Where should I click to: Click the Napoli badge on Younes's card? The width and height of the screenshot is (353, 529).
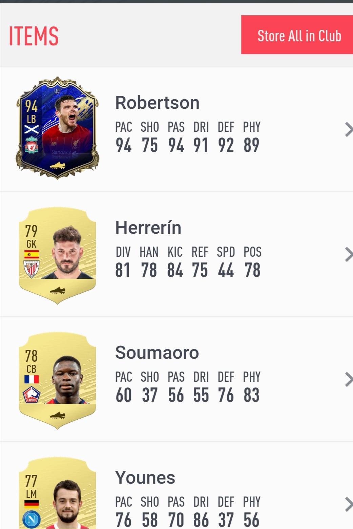click(x=32, y=520)
